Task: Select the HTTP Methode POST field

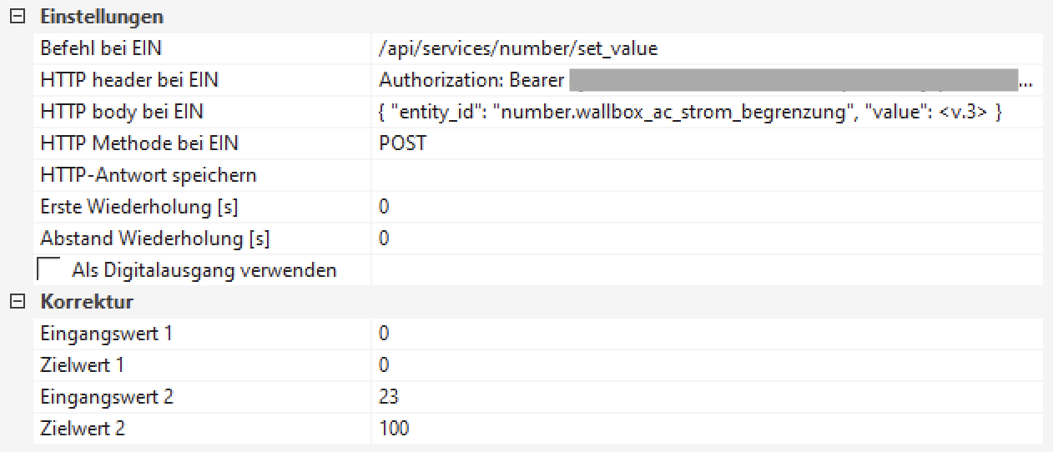Action: click(705, 143)
